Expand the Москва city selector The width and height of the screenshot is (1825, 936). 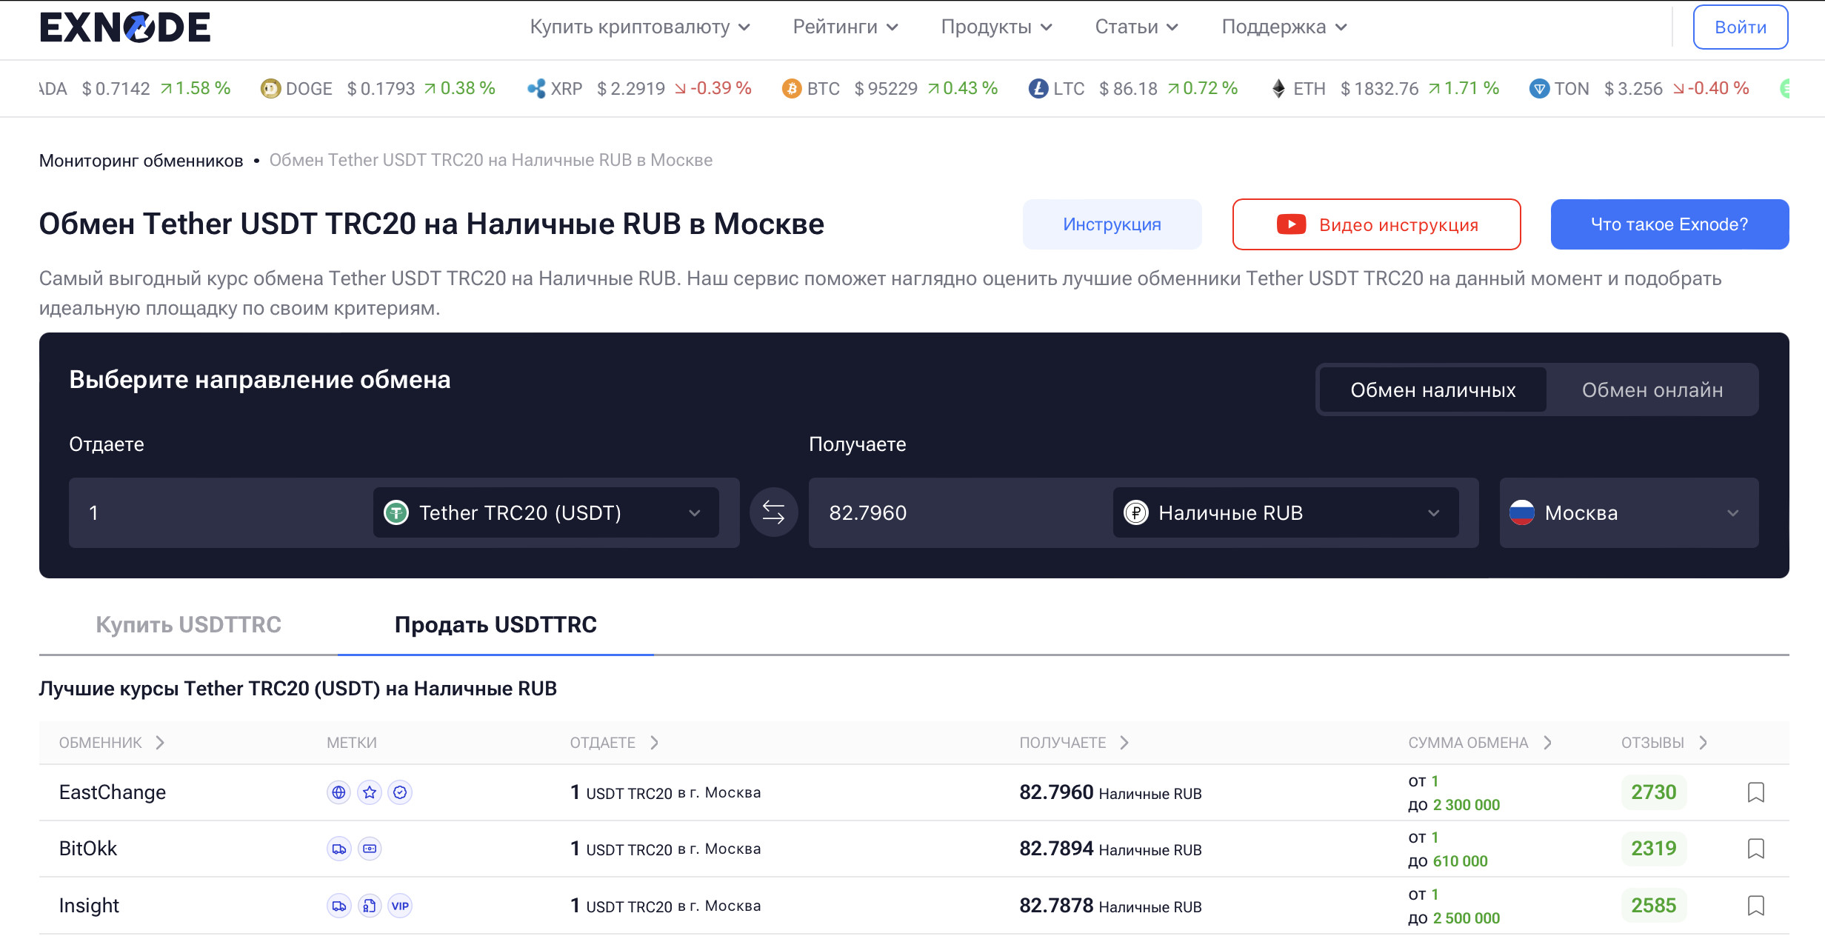[1628, 512]
